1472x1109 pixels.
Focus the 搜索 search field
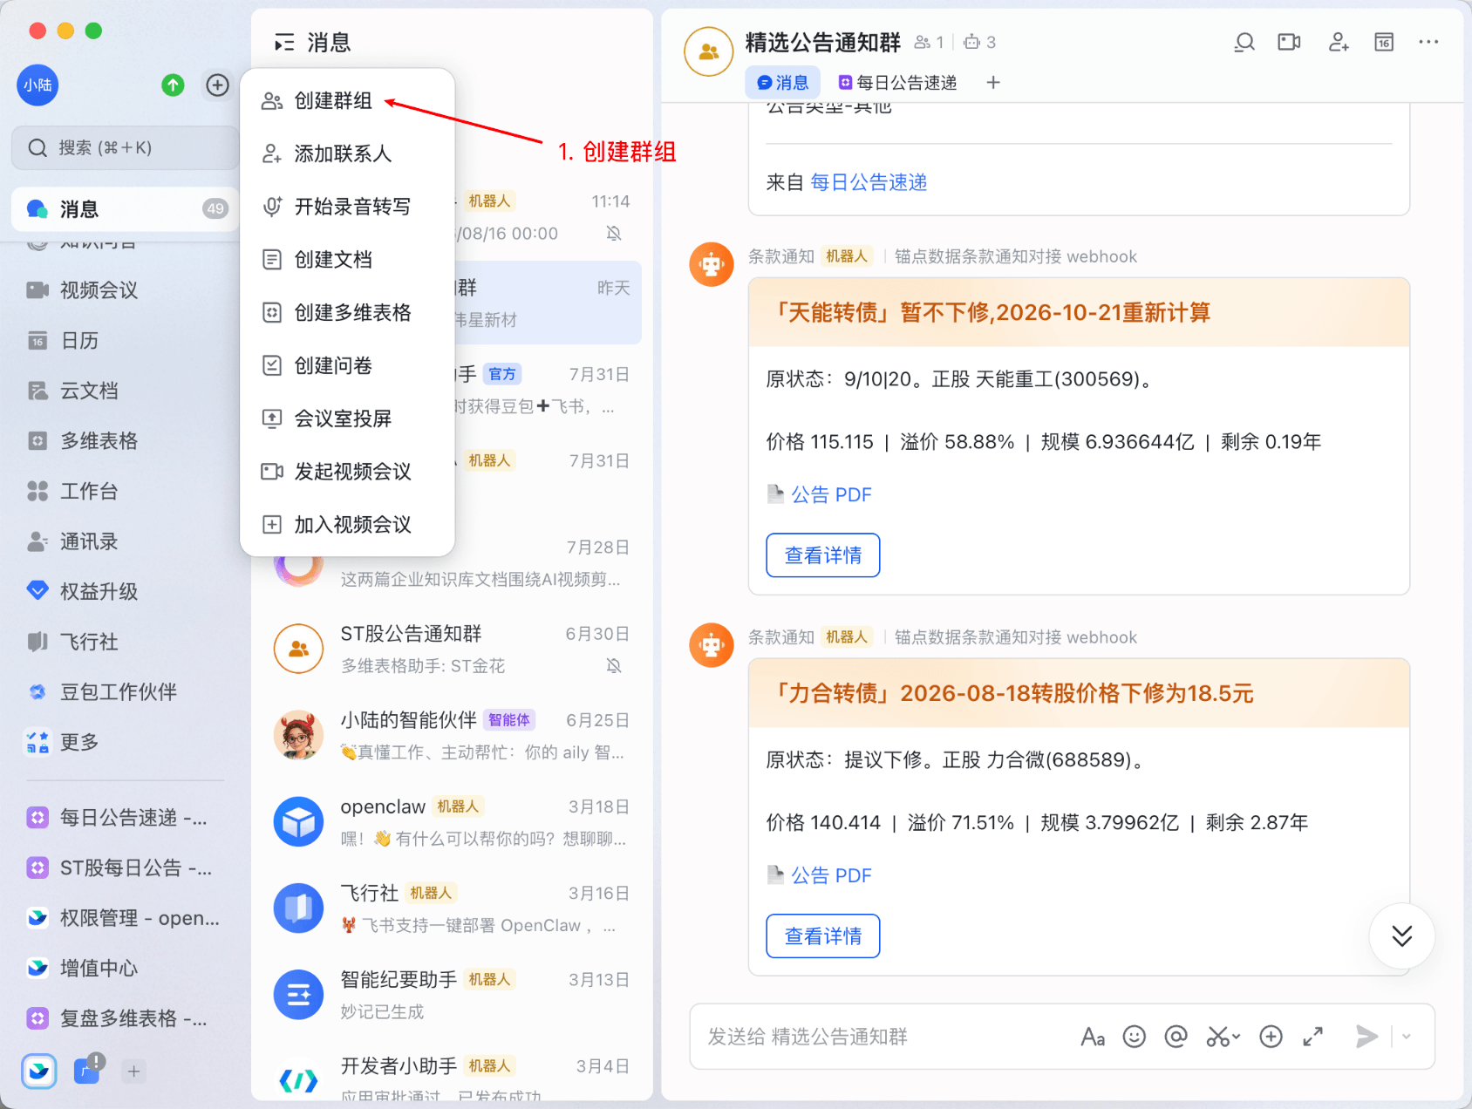tap(125, 147)
